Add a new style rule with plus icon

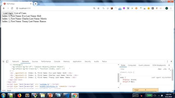pyautogui.click(x=169, y=69)
